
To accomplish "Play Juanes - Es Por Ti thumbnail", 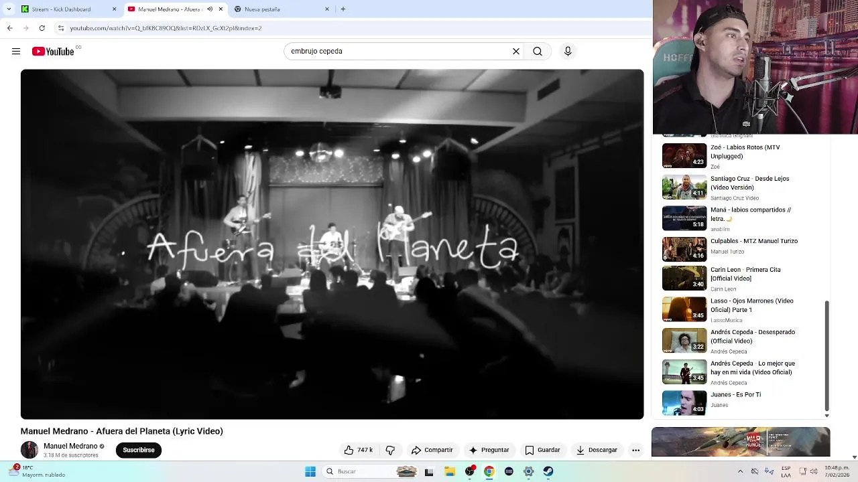I will click(684, 402).
